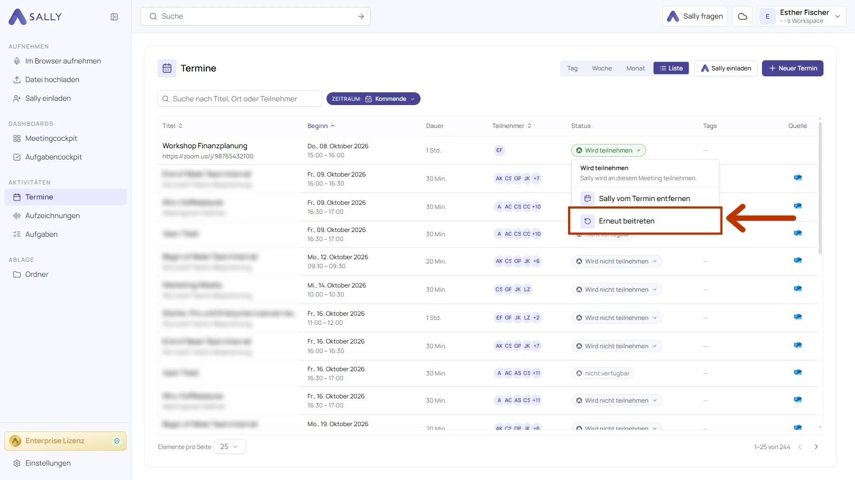The image size is (855, 480).
Task: Collapse the Wird teilnehmen status dropdown
Action: pyautogui.click(x=609, y=151)
